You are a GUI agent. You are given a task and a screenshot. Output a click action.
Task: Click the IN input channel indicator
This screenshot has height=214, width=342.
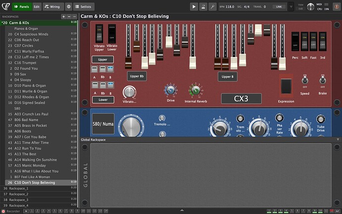point(26,211)
